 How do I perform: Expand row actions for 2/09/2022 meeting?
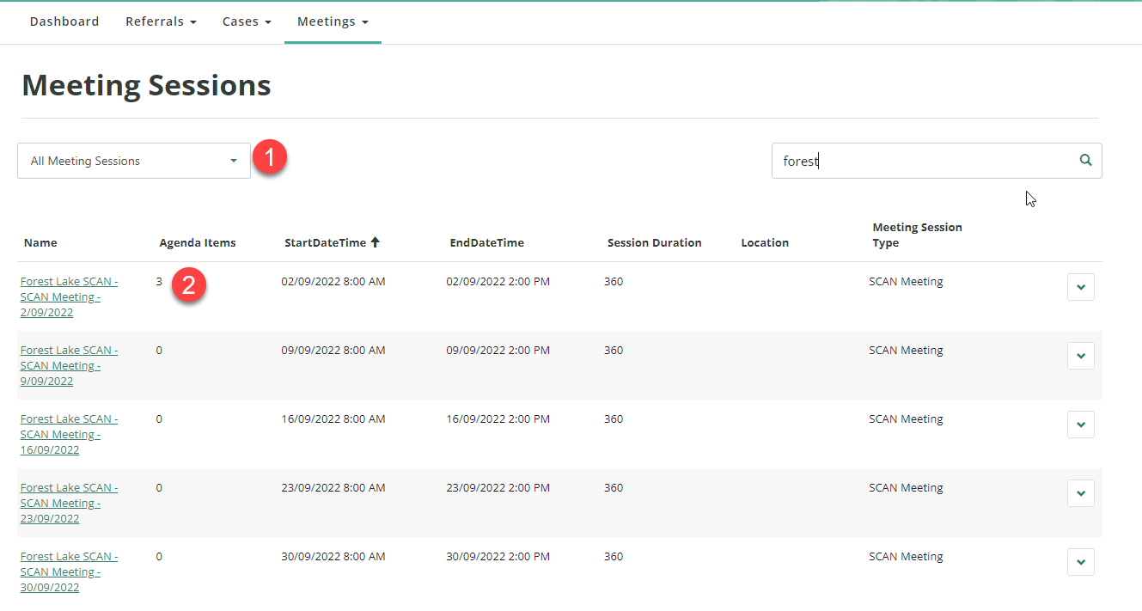[x=1080, y=287]
